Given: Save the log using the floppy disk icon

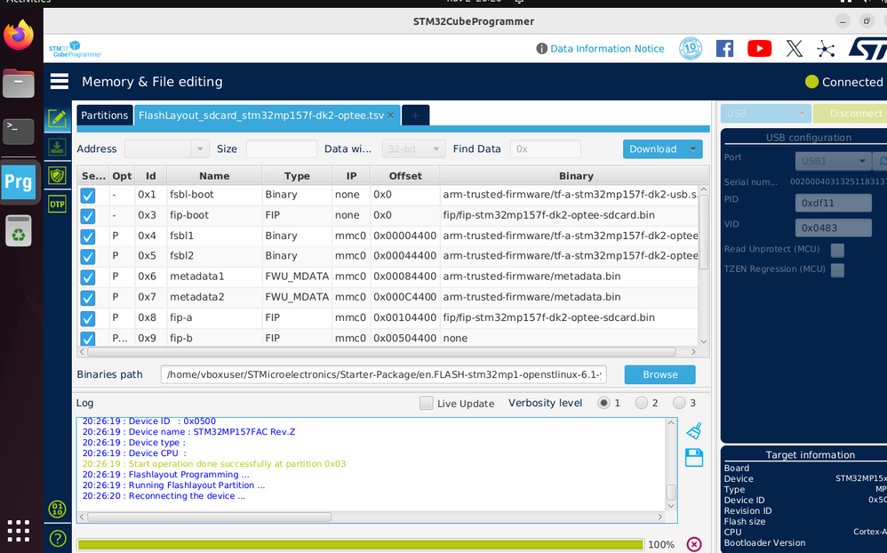Looking at the screenshot, I should coord(694,457).
